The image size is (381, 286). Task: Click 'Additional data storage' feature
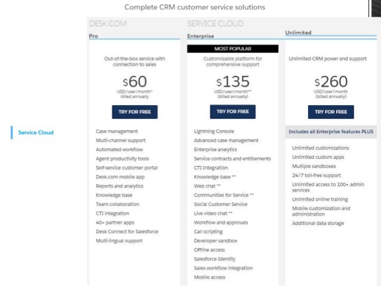click(318, 223)
